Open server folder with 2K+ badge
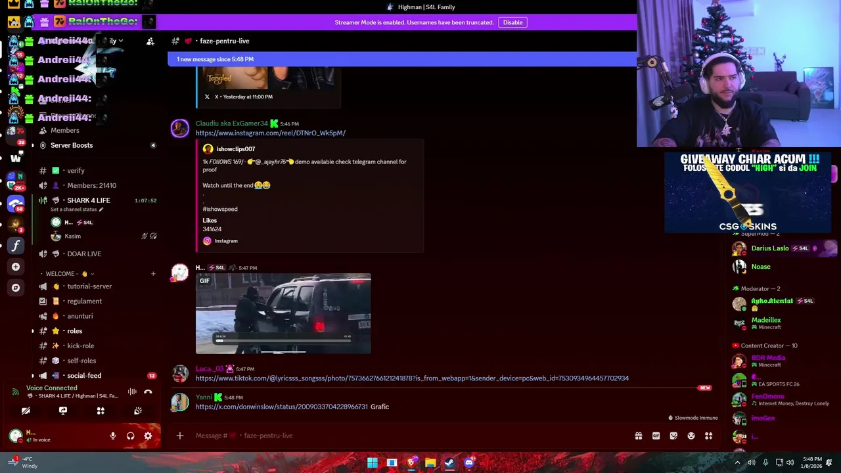This screenshot has height=473, width=841. coord(16,181)
